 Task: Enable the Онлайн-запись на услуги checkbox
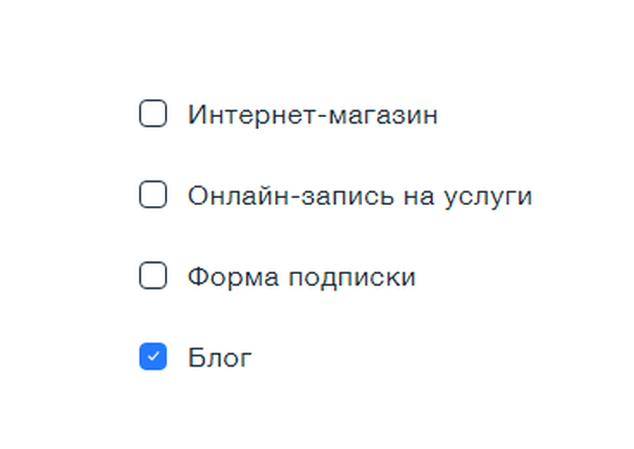(153, 195)
